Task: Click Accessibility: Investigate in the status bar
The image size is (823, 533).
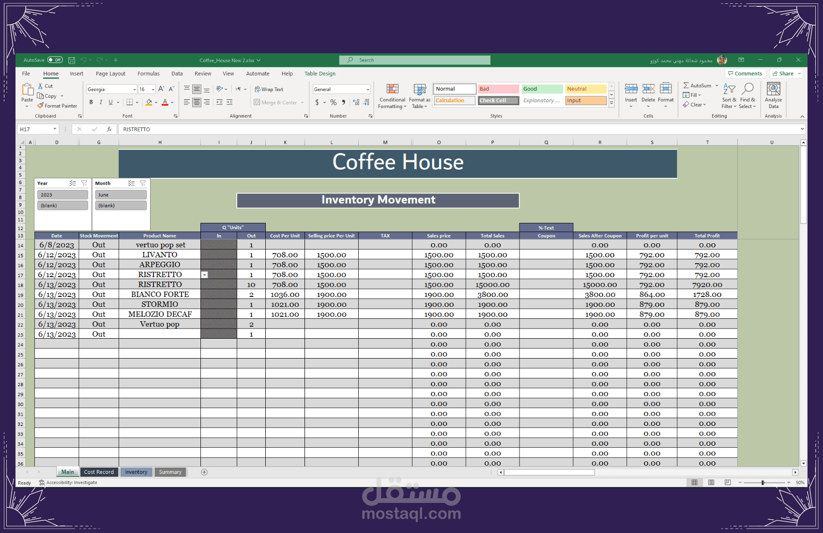Action: click(x=68, y=483)
